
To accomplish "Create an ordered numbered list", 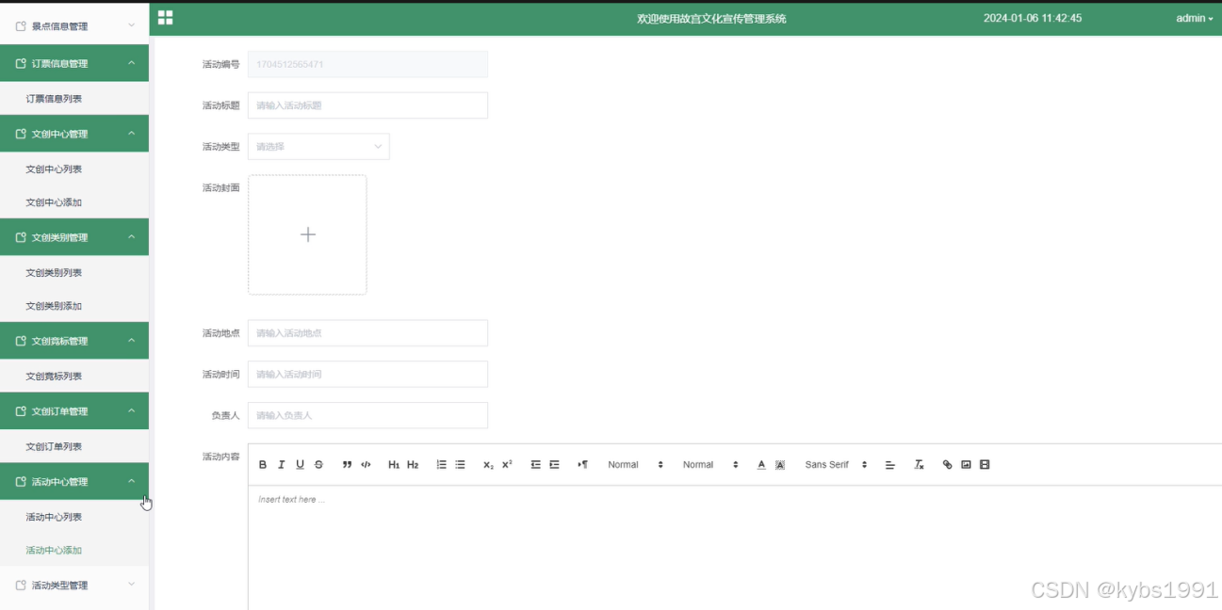I will [441, 465].
